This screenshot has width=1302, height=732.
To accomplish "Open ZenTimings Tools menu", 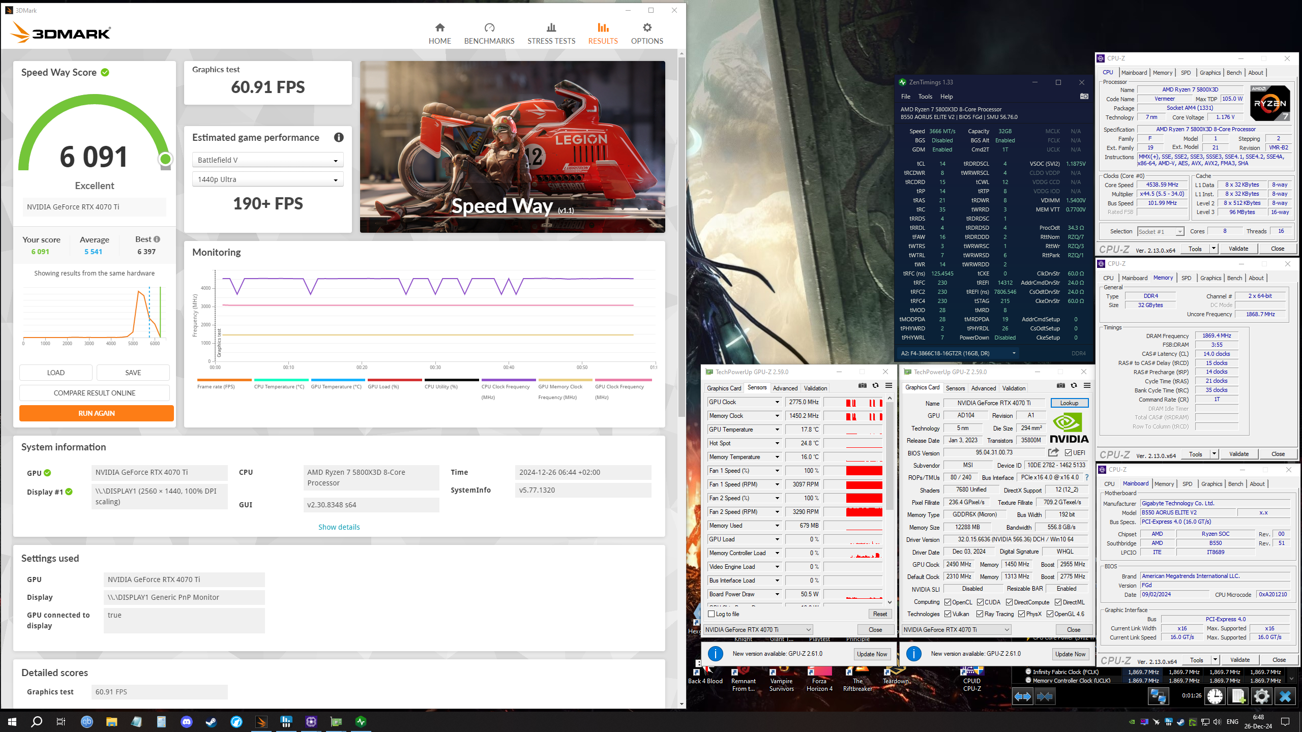I will pos(925,97).
